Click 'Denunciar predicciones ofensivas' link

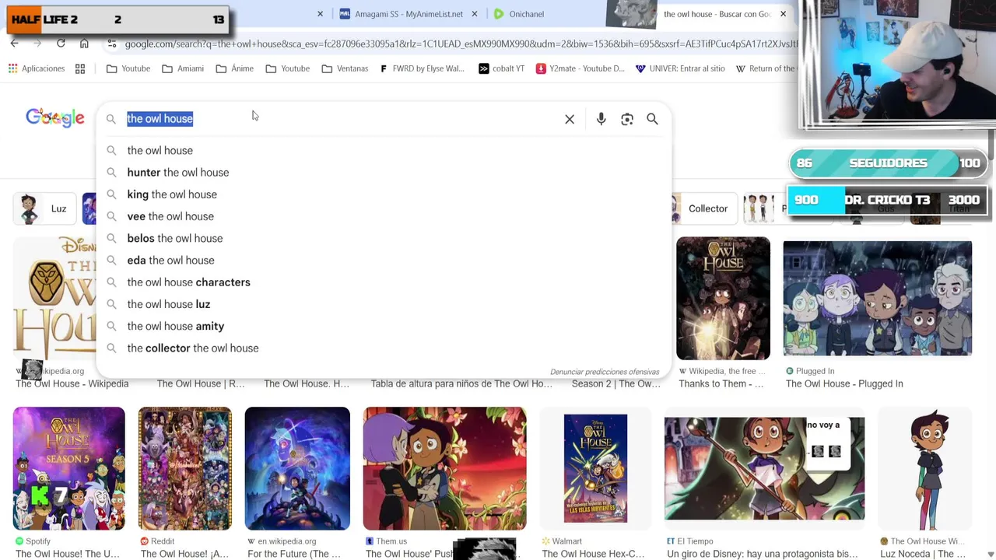[605, 372]
